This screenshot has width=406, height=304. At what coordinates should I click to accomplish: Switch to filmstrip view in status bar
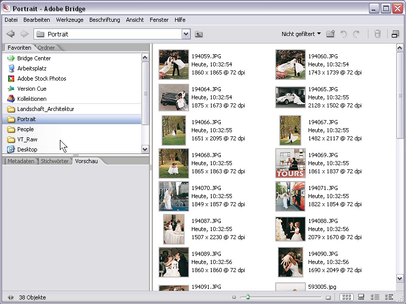[361, 297]
